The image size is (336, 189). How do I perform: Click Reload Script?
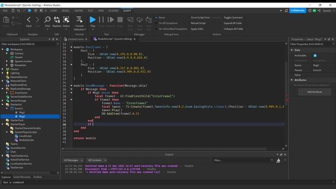(198, 23)
